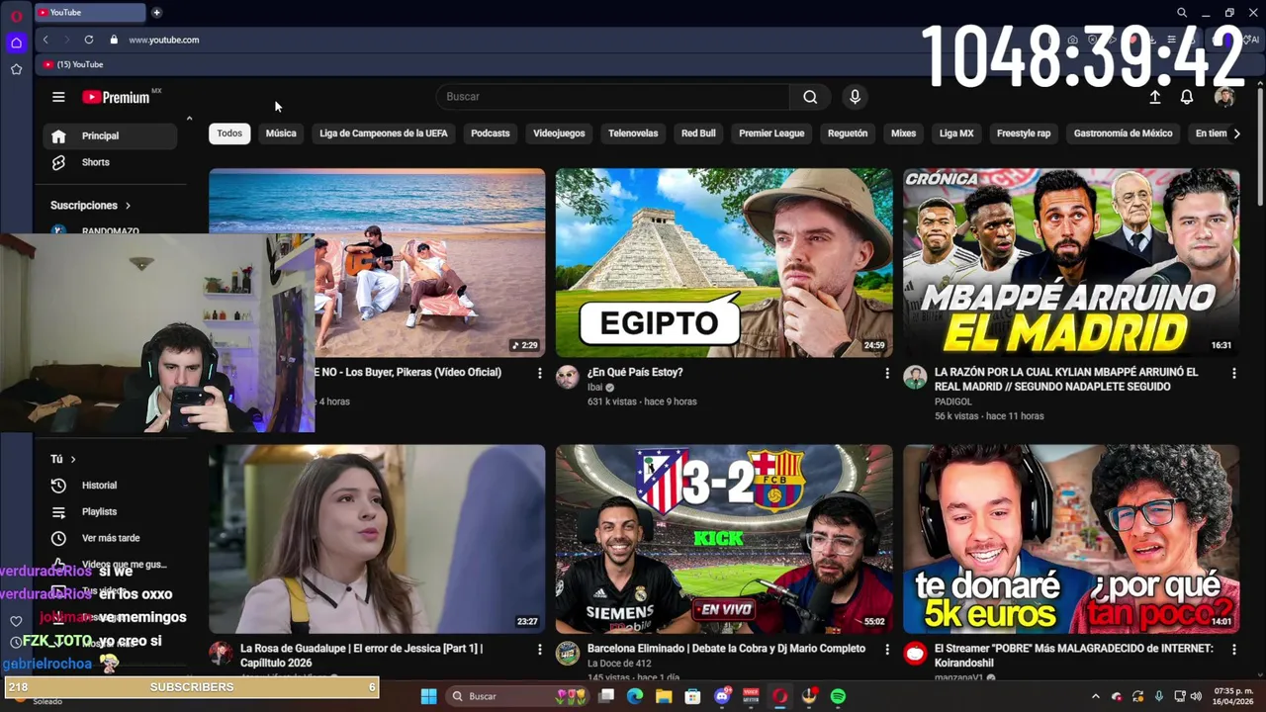Open the create/upload video icon
The image size is (1266, 712).
tap(1154, 97)
